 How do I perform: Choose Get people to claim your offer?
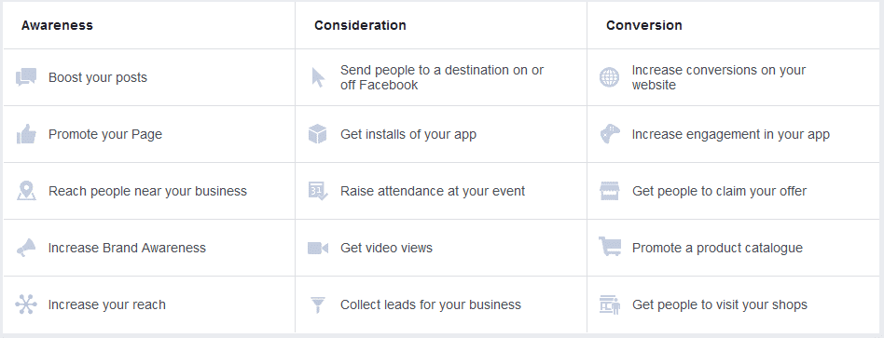pyautogui.click(x=732, y=191)
